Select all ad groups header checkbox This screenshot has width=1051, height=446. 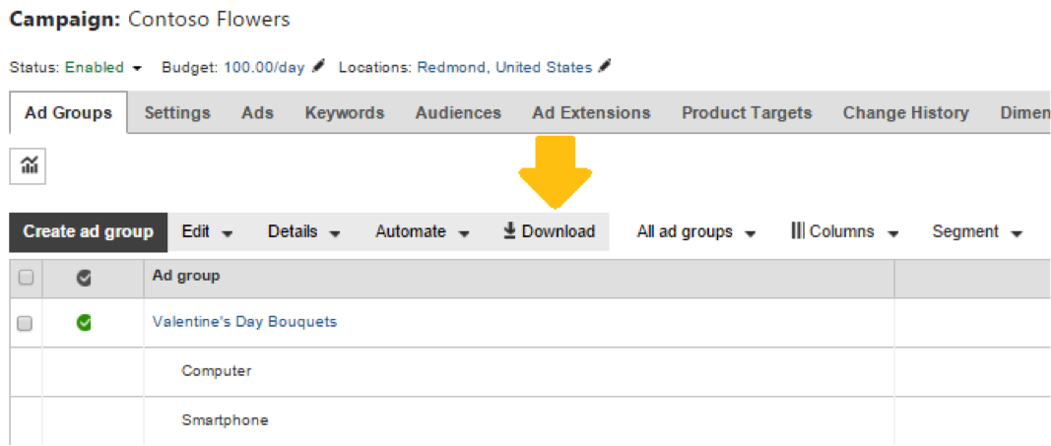coord(26,279)
